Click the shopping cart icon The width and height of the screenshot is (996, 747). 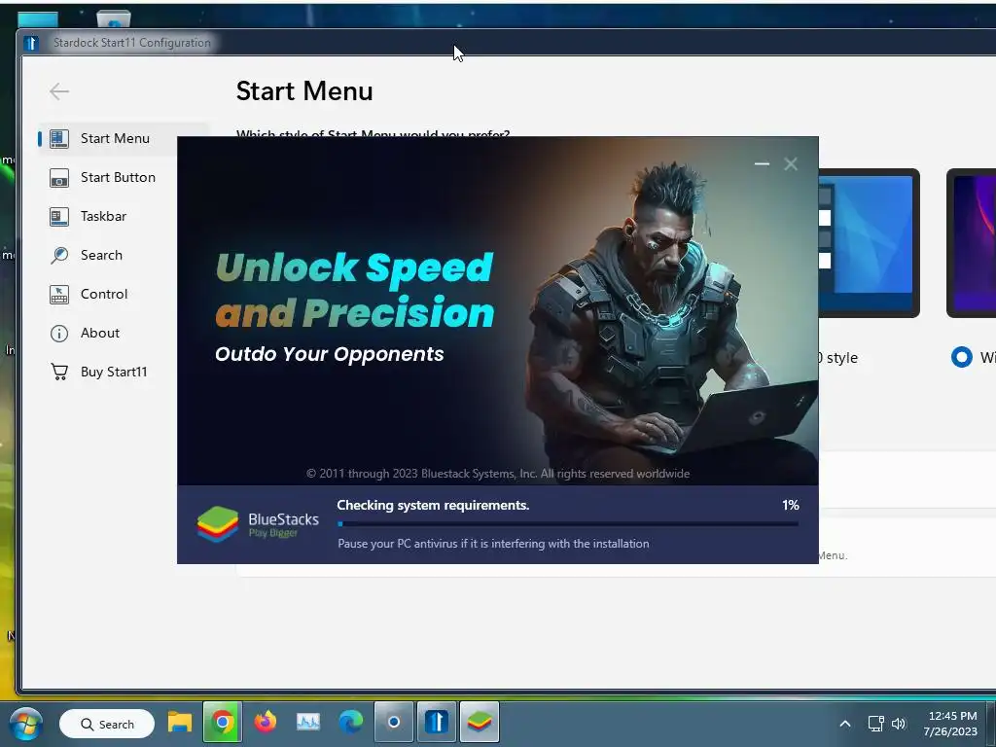tap(59, 372)
